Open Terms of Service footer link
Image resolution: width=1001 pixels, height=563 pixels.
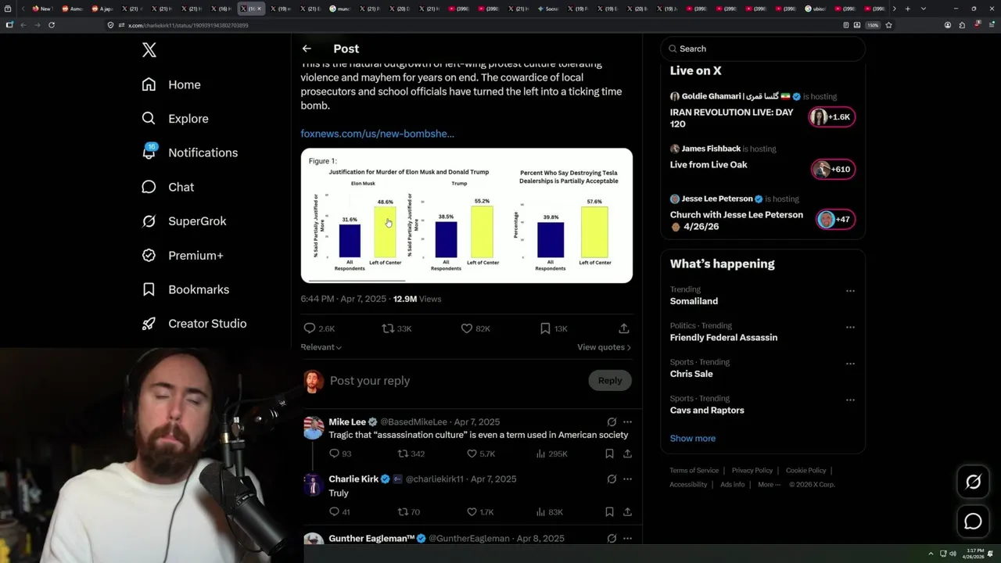[694, 471]
